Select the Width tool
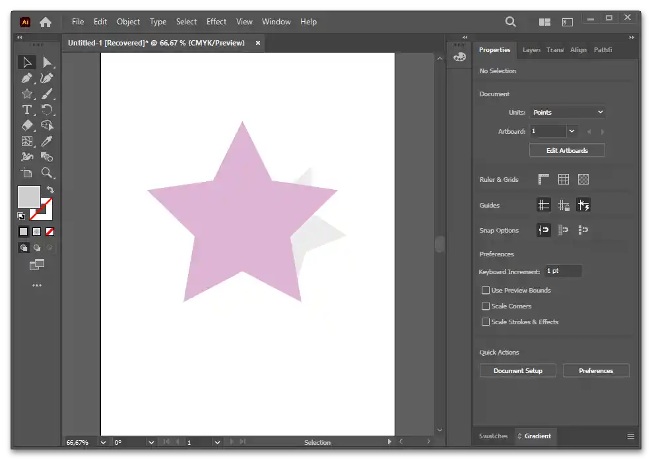 point(27,156)
